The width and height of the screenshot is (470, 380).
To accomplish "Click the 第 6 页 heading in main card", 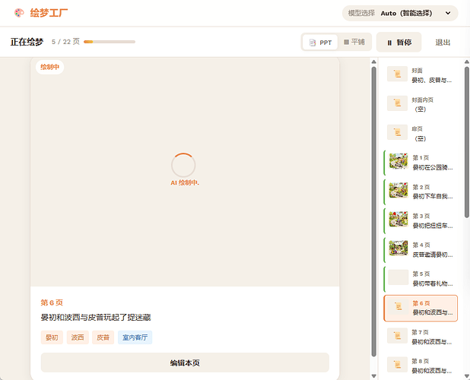I will pos(52,302).
